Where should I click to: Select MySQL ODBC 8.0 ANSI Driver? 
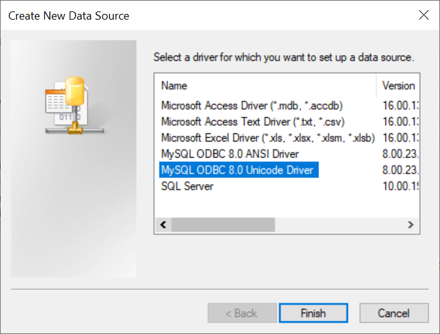230,154
